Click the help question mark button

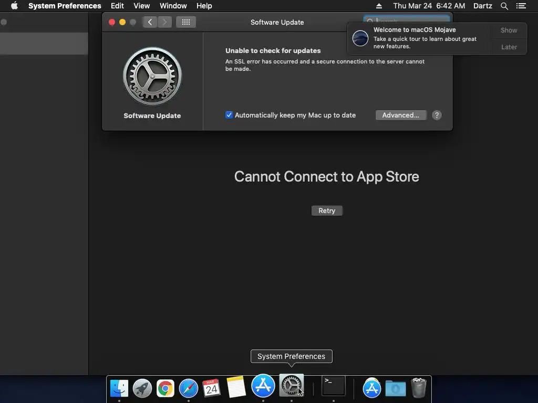coord(437,115)
